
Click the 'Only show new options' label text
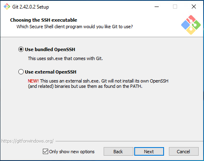point(72,152)
